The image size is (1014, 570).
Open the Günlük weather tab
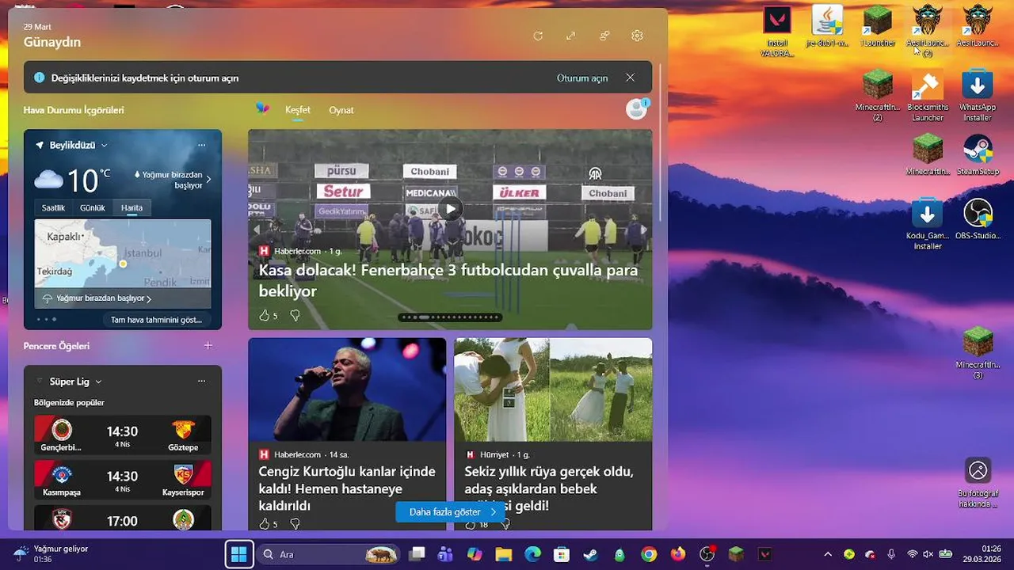pos(93,207)
